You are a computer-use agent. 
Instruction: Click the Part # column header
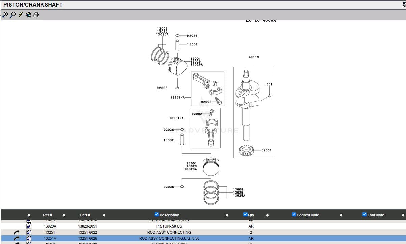pos(85,215)
